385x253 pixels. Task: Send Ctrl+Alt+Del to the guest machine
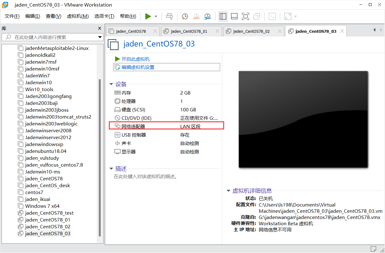coord(169,16)
